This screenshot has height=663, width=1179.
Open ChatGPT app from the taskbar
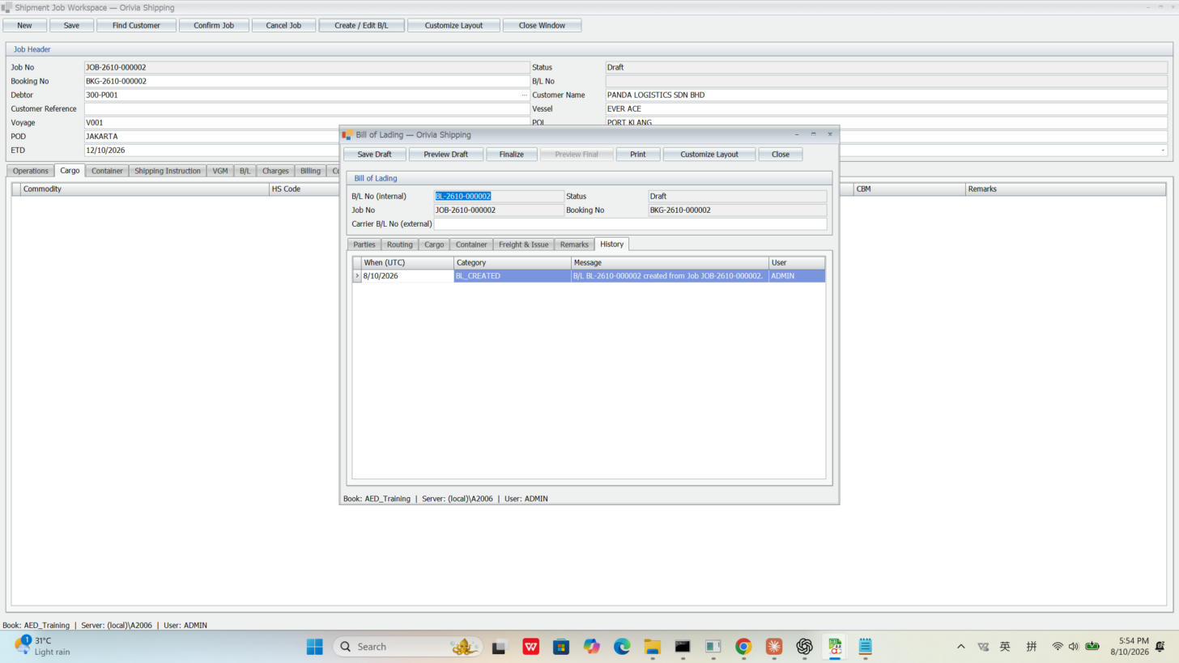click(804, 646)
